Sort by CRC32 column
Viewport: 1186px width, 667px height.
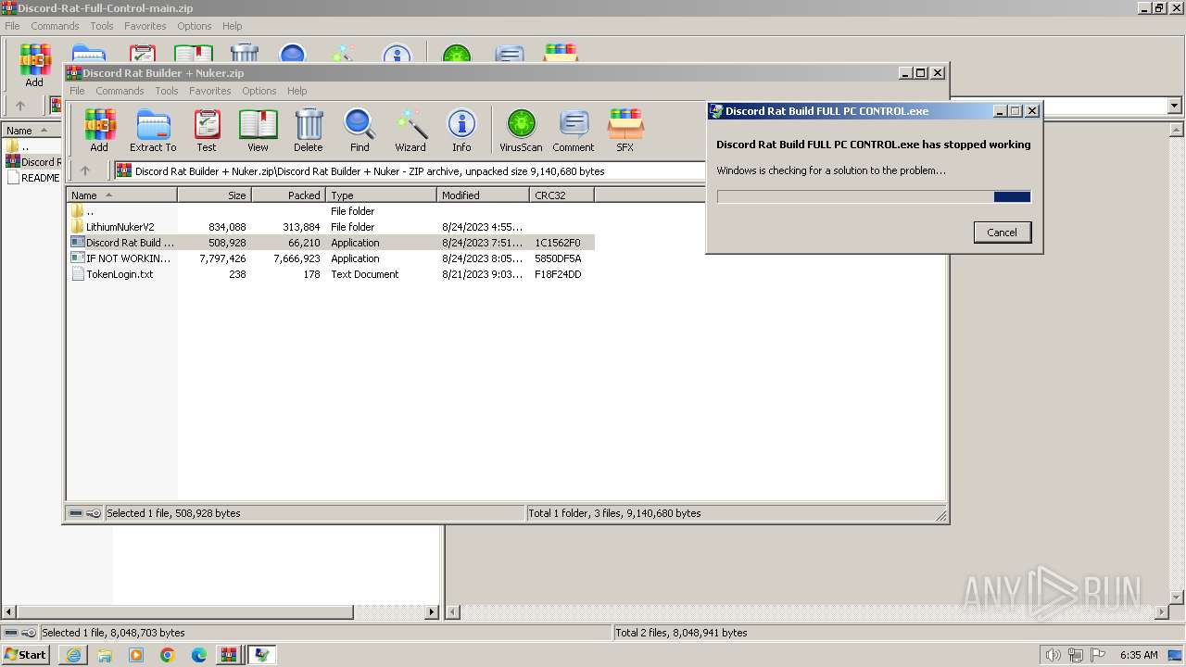[561, 195]
